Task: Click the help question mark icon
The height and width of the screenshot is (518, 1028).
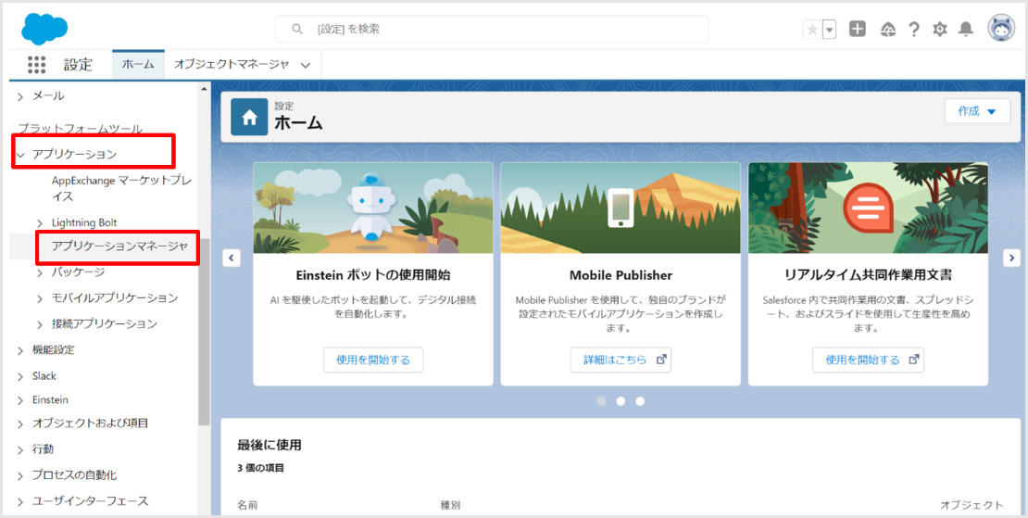Action: [914, 30]
